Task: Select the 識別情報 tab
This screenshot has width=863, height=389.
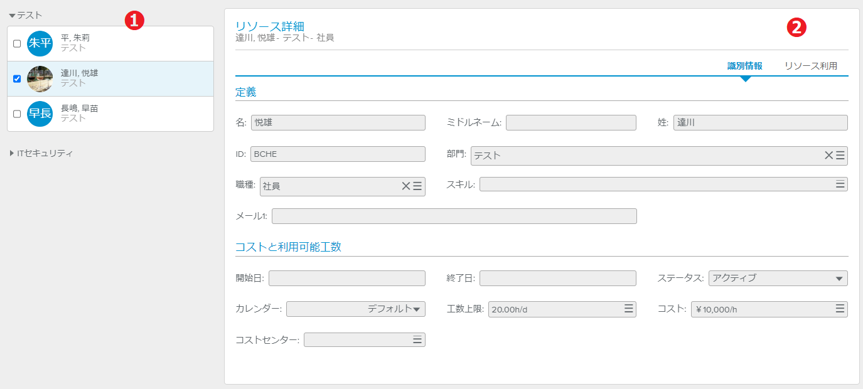Action: pyautogui.click(x=745, y=66)
